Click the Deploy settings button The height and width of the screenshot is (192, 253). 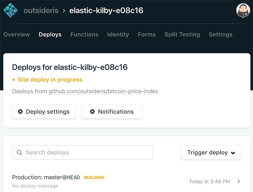click(x=44, y=112)
